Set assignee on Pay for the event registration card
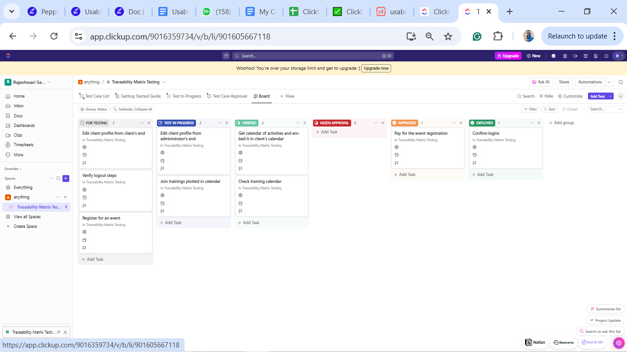The height and width of the screenshot is (352, 627). pos(397,147)
